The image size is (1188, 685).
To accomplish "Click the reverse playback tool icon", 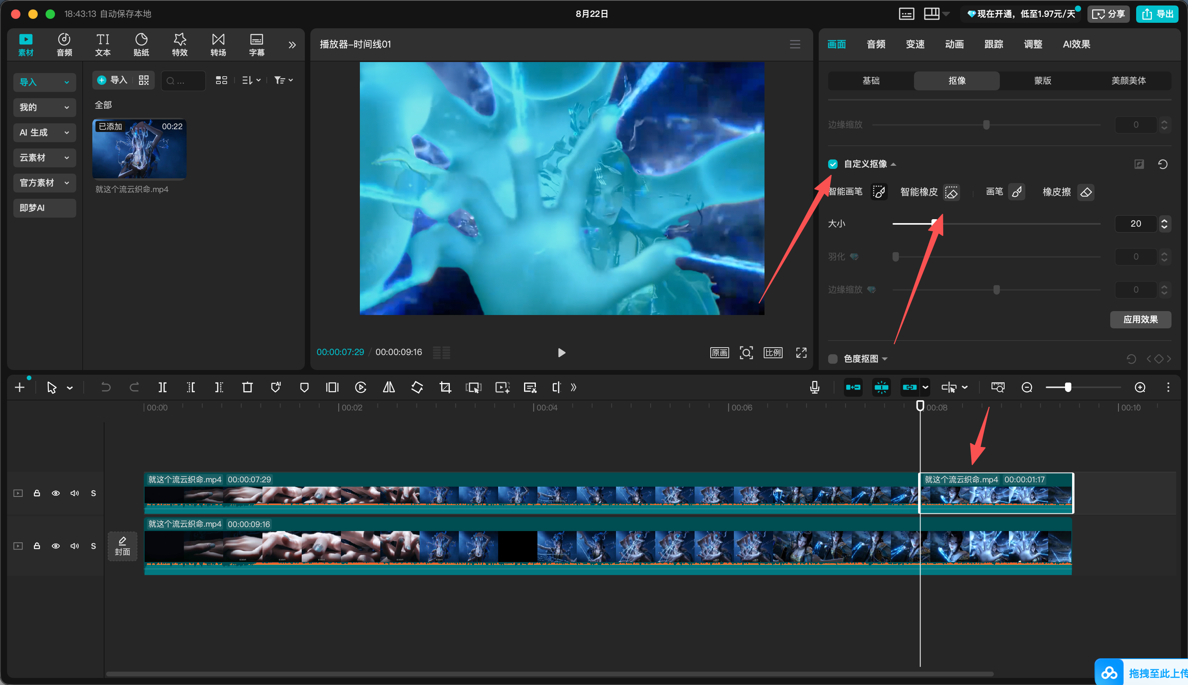I will pyautogui.click(x=360, y=387).
